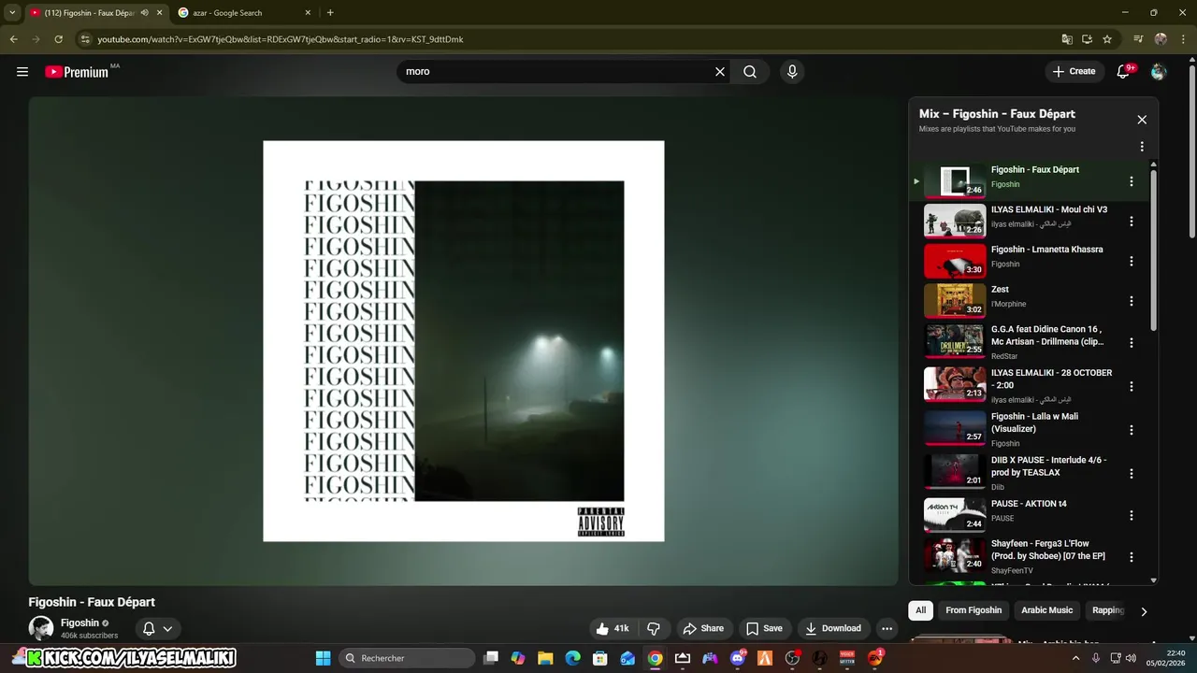Mute the YouTube tab via speaker icon
This screenshot has width=1197, height=673.
pos(144,13)
